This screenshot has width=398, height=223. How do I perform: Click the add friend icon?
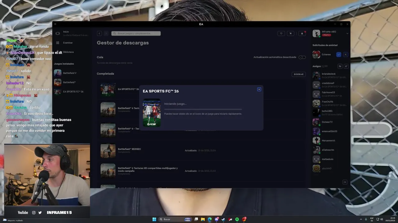(x=346, y=66)
